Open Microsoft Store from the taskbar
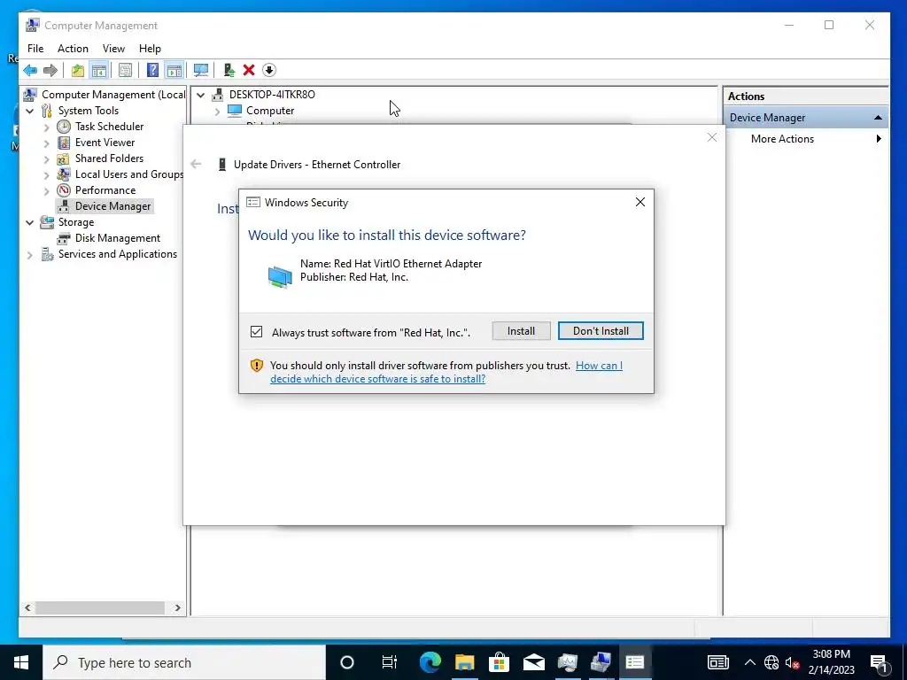907x680 pixels. coord(499,662)
